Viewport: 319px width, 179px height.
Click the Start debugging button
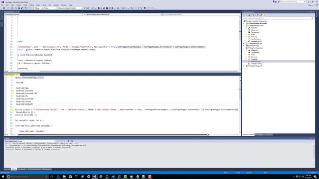[87, 8]
